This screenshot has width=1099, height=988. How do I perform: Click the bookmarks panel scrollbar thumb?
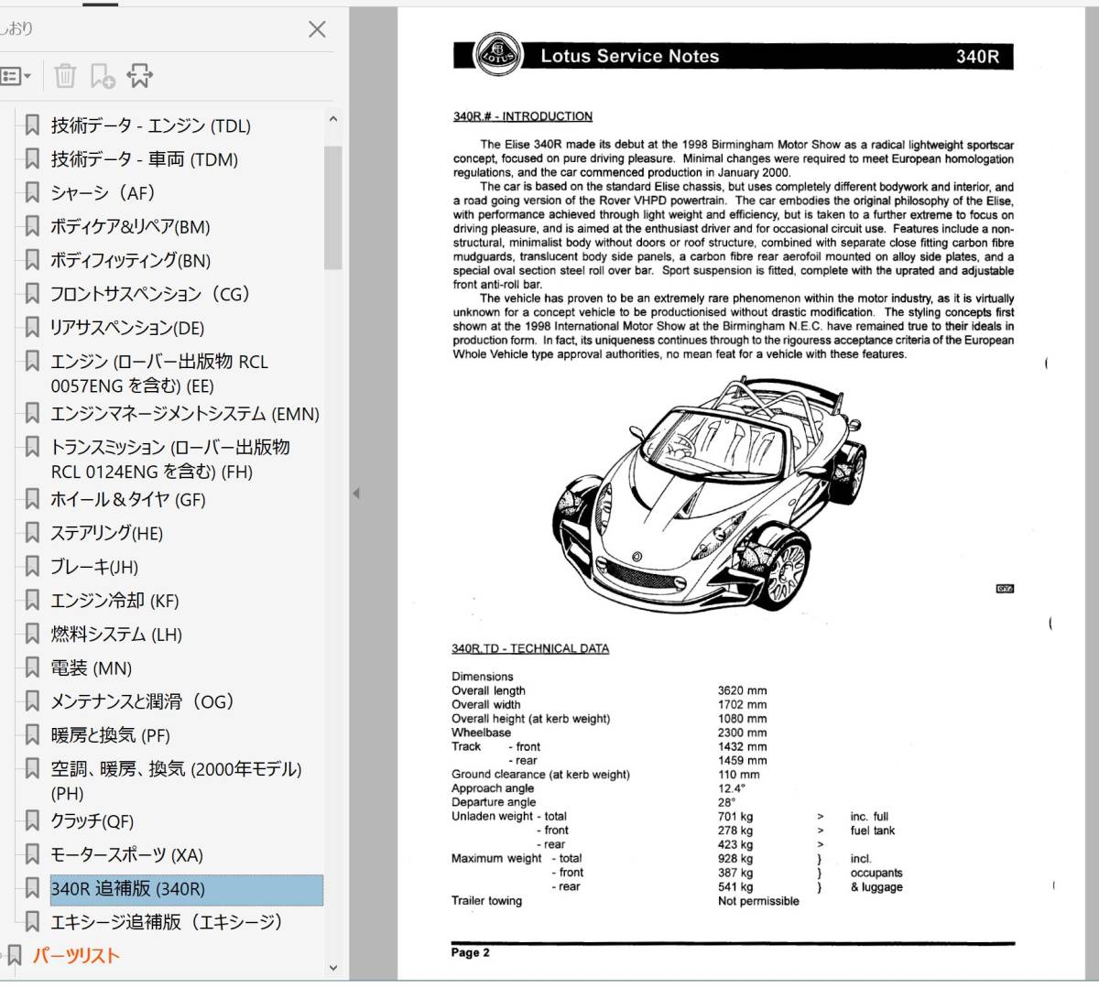[x=332, y=207]
